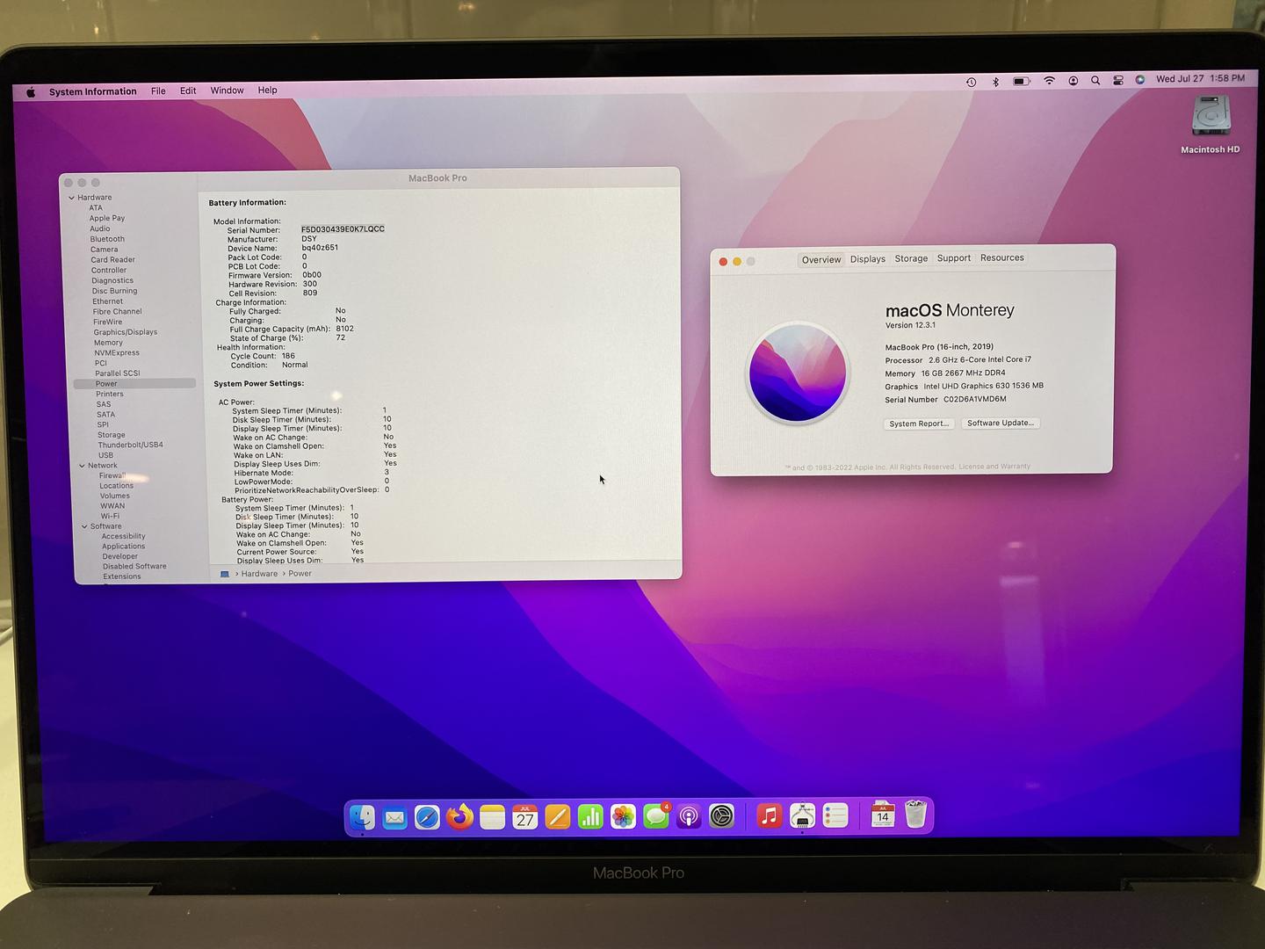Open the Help menu
This screenshot has width=1265, height=949.
267,90
